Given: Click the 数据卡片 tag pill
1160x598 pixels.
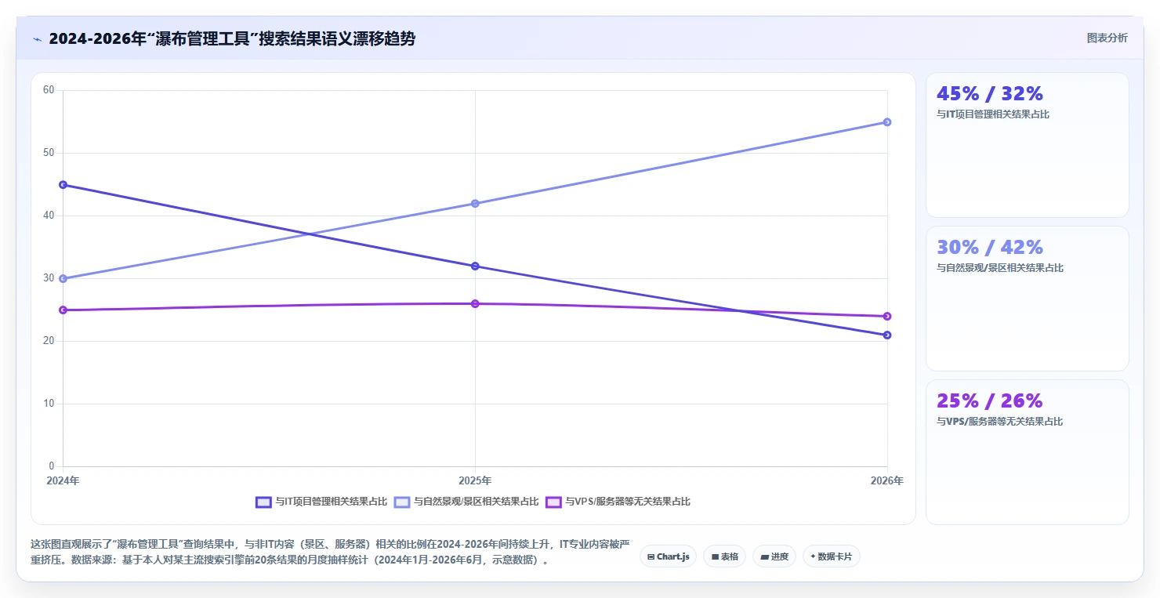Looking at the screenshot, I should (832, 556).
